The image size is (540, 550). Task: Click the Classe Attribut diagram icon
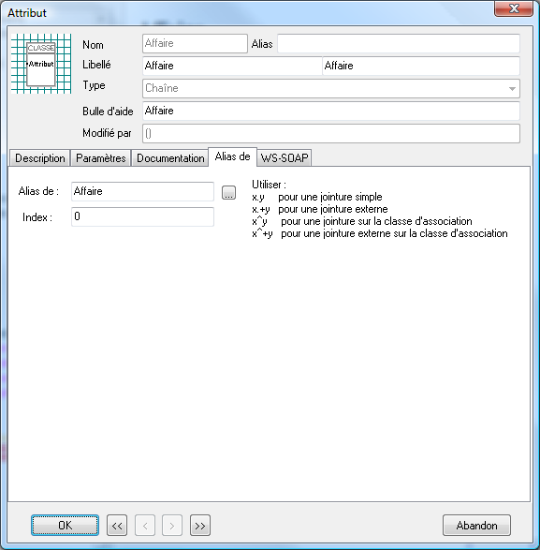click(41, 64)
